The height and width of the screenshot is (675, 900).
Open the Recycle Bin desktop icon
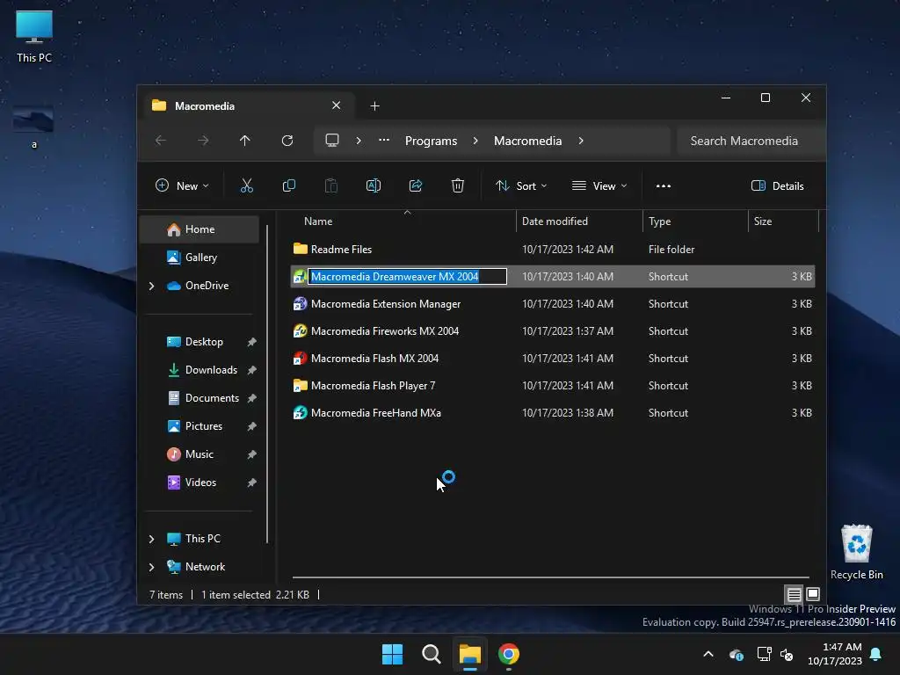[x=856, y=551]
